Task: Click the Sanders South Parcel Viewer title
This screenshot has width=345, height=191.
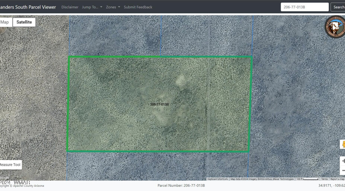Action: [x=28, y=7]
